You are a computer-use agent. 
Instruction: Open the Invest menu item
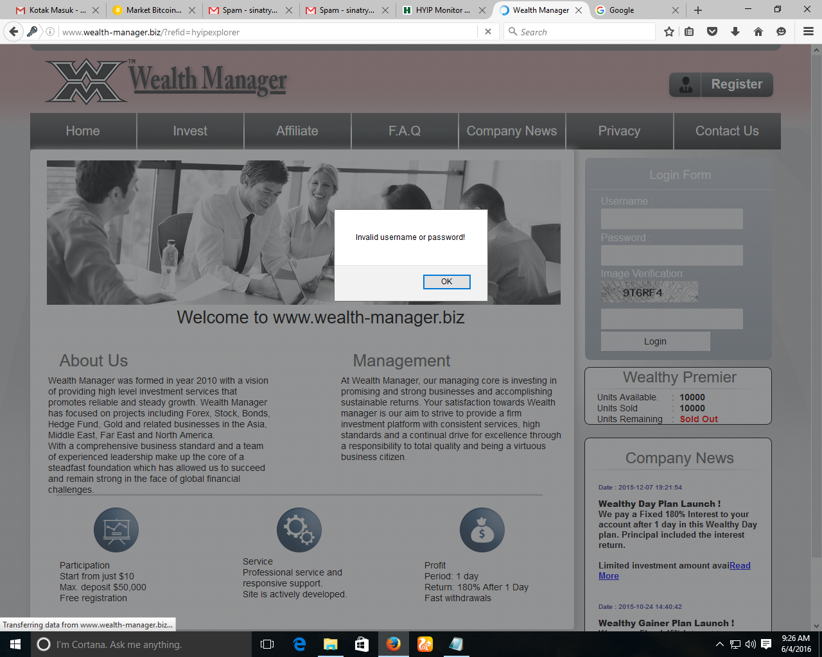click(x=190, y=131)
